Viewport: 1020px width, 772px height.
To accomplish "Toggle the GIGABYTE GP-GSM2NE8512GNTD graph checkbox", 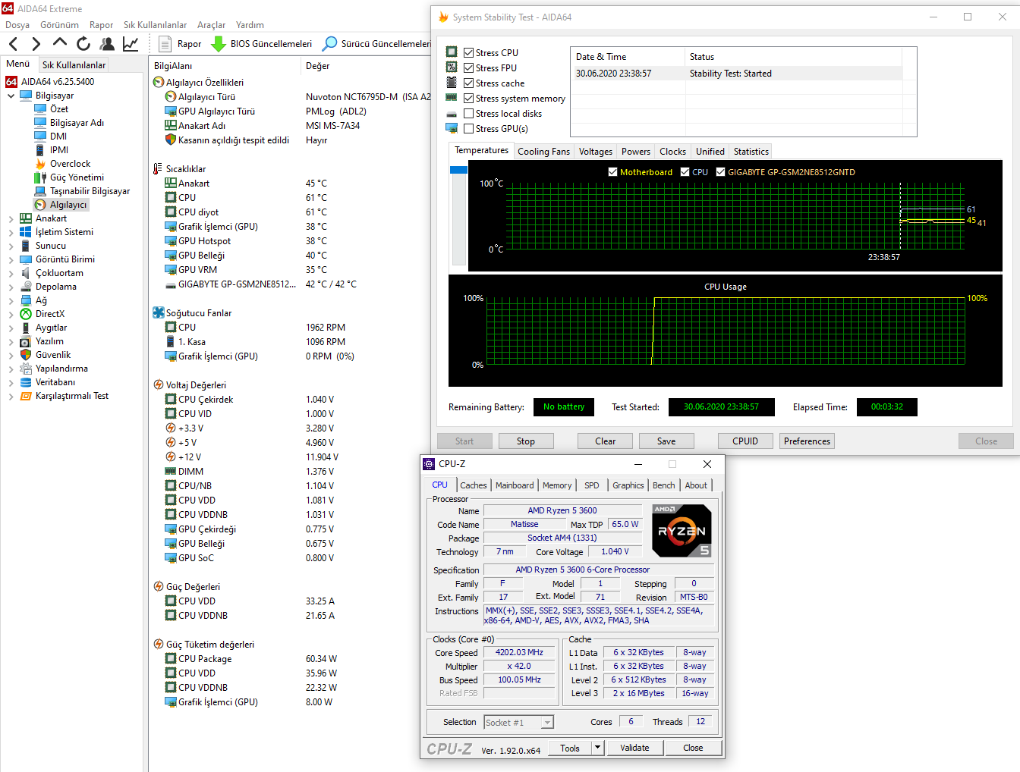I will pyautogui.click(x=721, y=172).
